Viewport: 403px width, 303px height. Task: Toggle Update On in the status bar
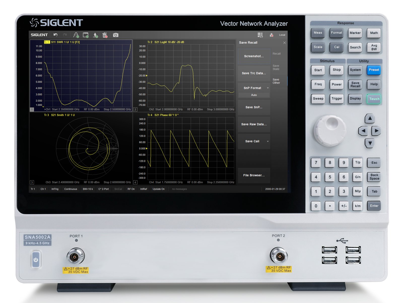(x=158, y=189)
